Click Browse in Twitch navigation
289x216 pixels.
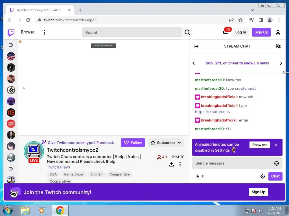coord(27,32)
